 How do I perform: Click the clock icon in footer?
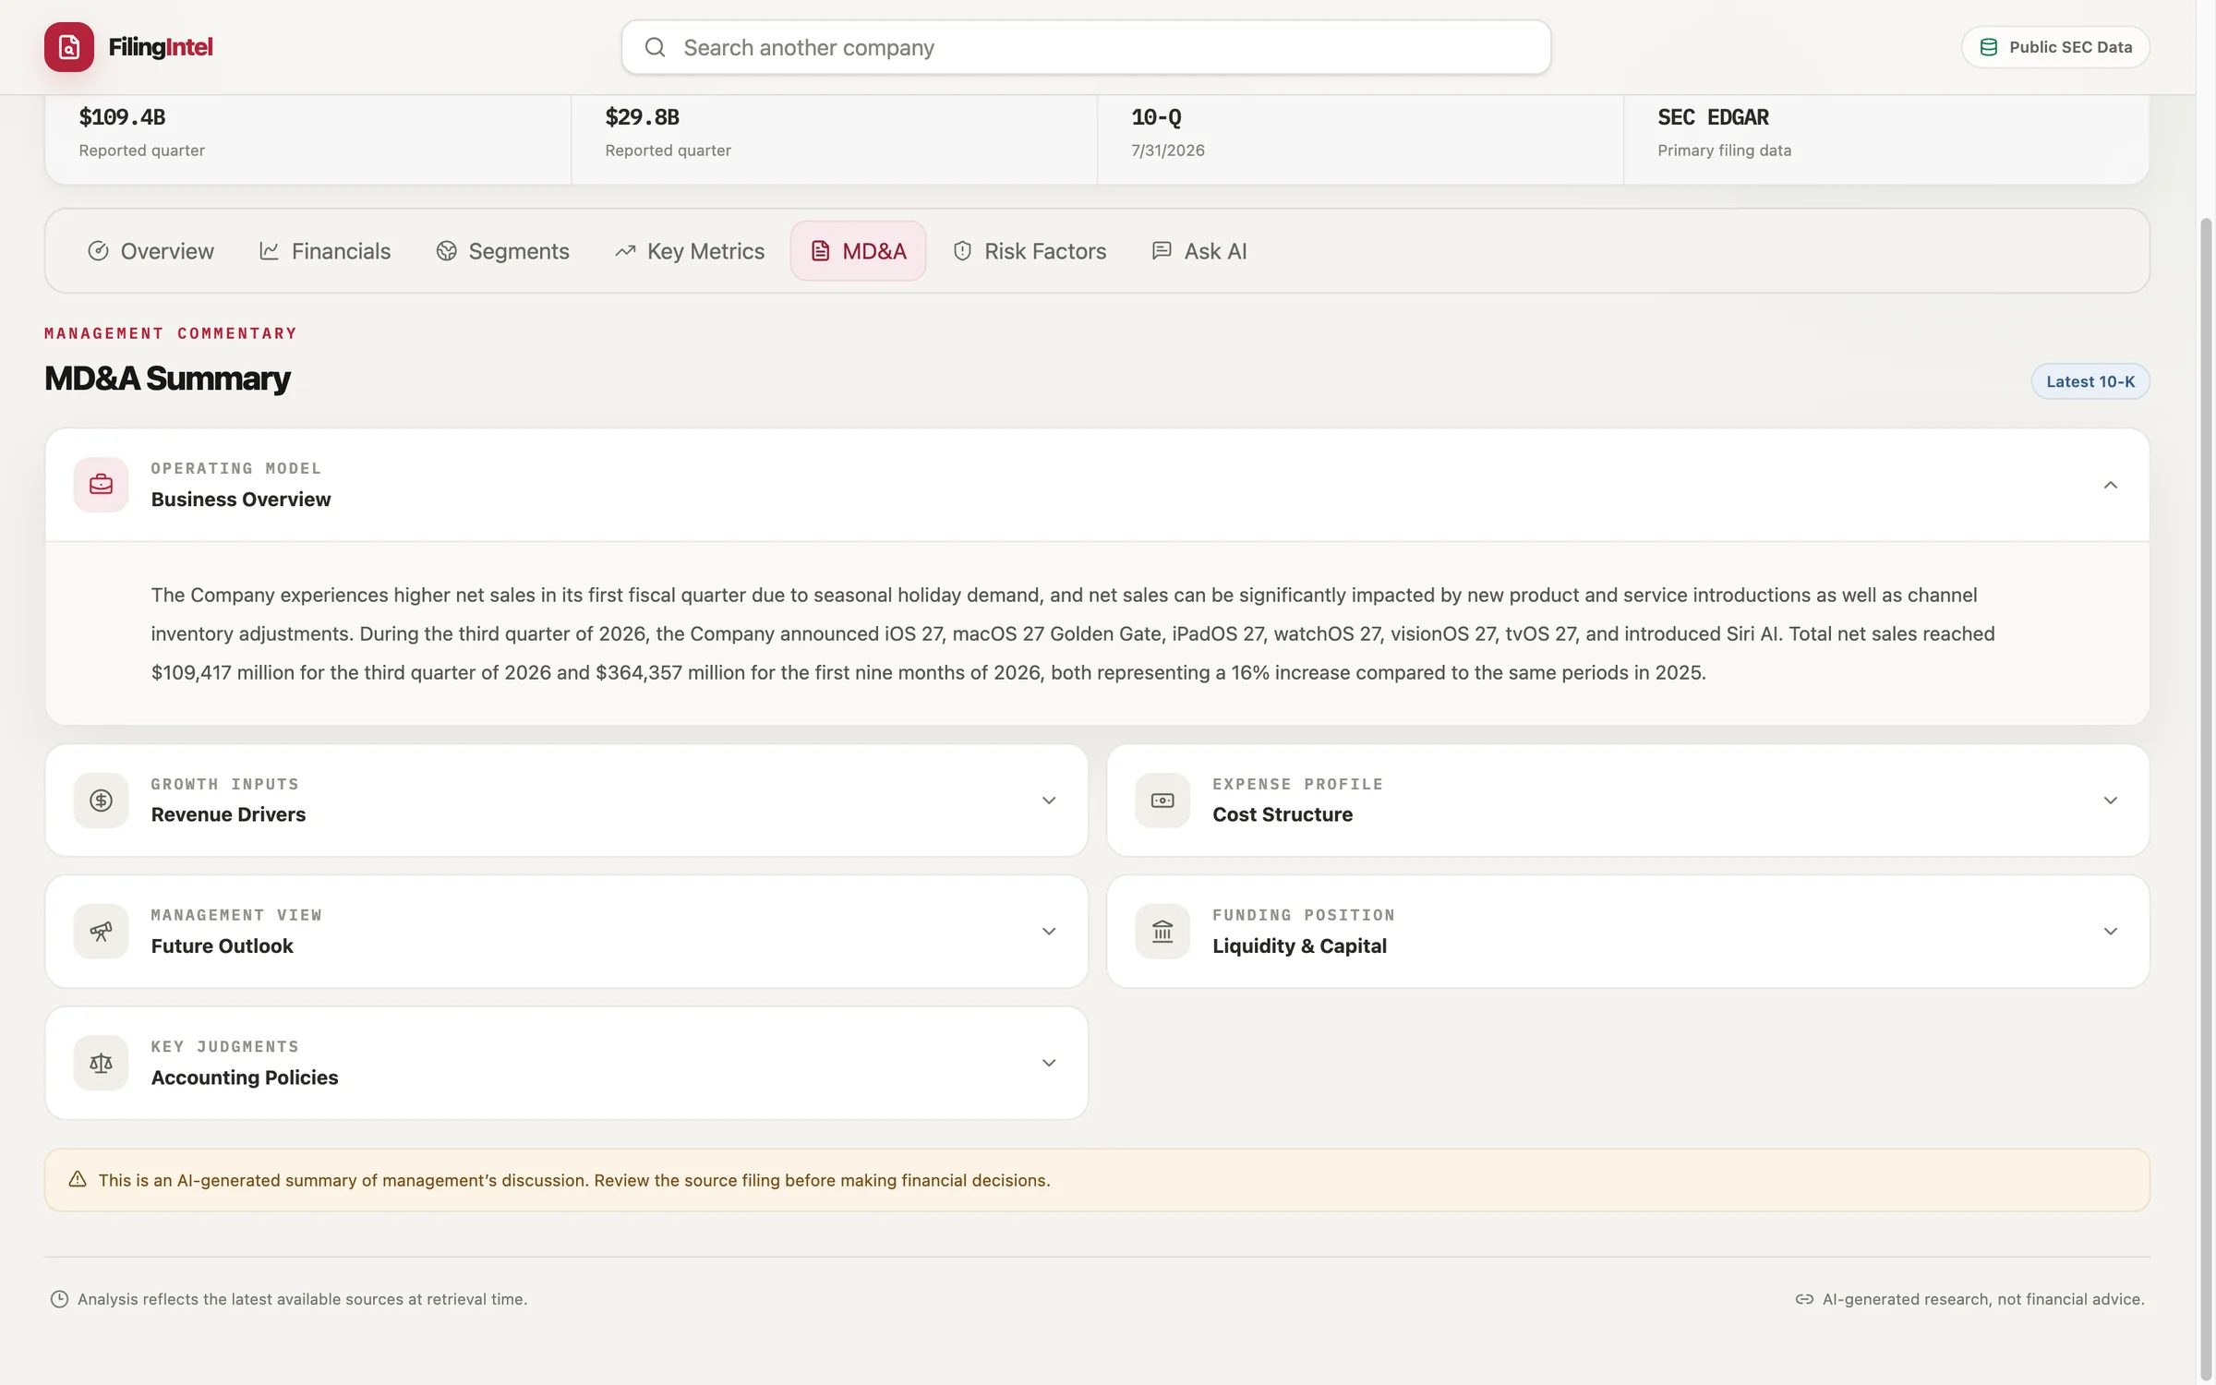[59, 1299]
